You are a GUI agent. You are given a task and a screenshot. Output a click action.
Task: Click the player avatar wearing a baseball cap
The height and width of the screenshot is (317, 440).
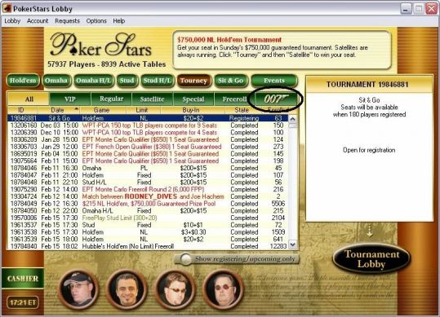[78, 289]
